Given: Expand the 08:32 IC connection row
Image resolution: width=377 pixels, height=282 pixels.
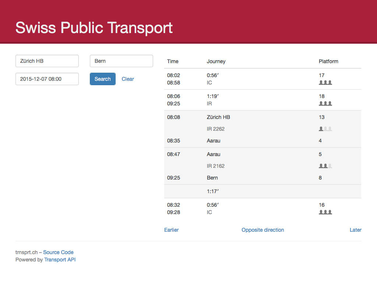Looking at the screenshot, I should click(x=263, y=209).
